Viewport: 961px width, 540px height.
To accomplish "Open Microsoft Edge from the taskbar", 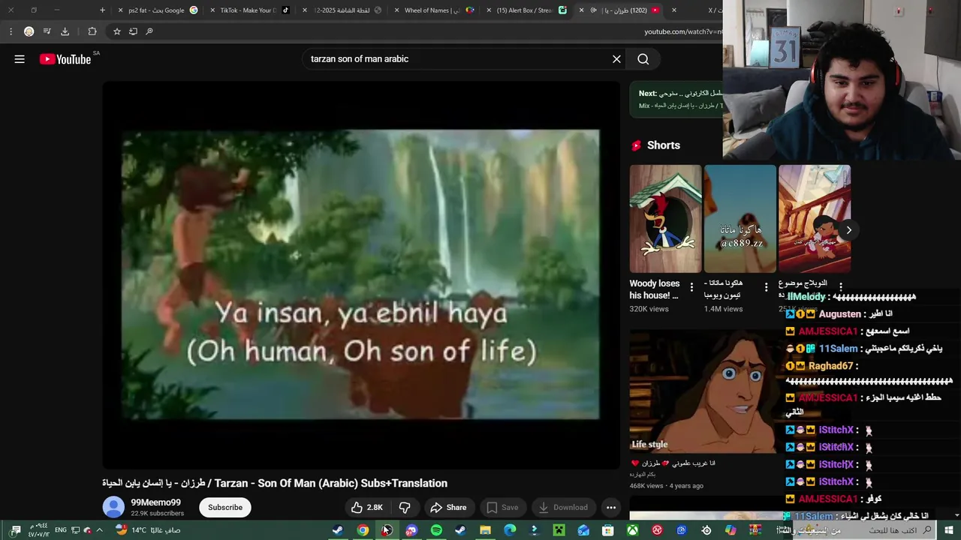I will click(x=510, y=530).
